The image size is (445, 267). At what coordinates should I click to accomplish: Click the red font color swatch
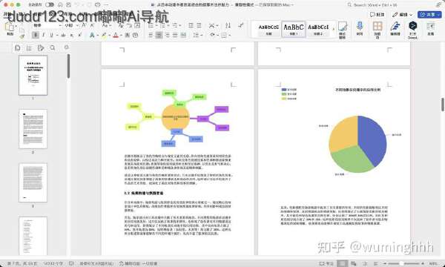tap(116, 36)
